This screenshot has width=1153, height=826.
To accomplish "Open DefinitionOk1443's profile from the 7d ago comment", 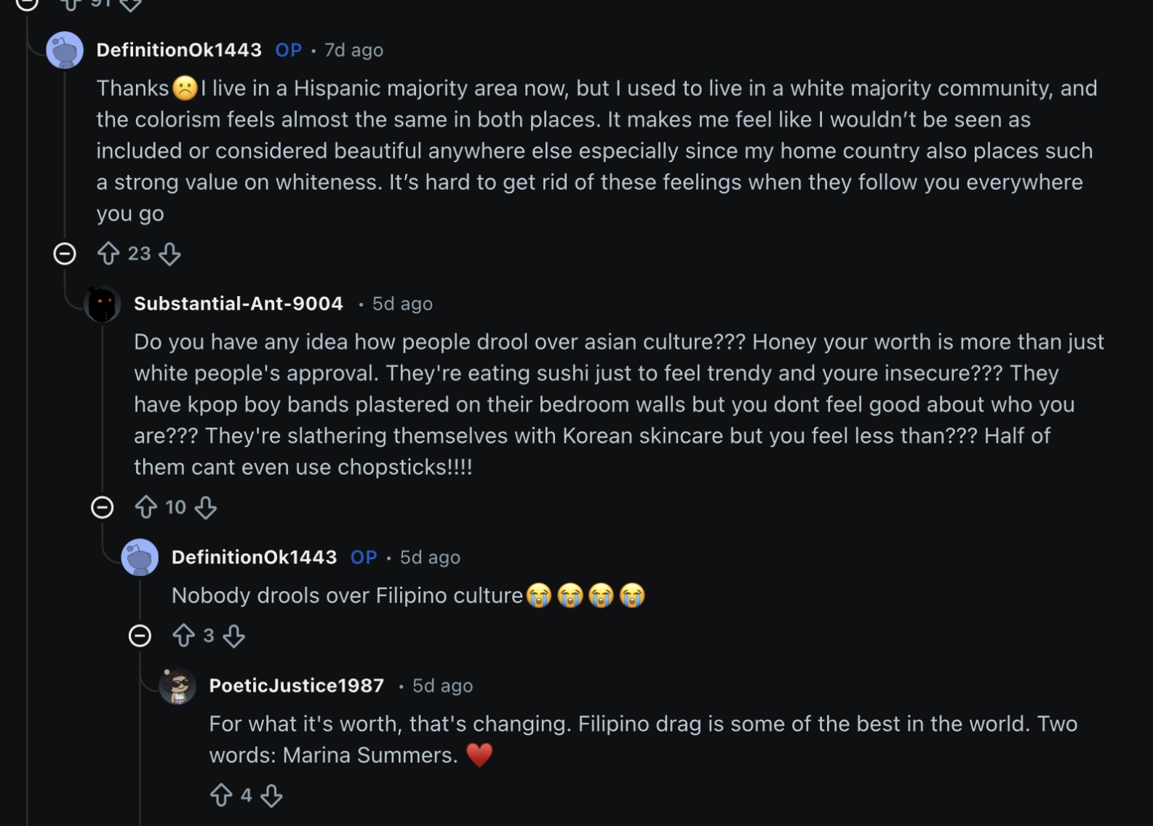I will tap(179, 50).
